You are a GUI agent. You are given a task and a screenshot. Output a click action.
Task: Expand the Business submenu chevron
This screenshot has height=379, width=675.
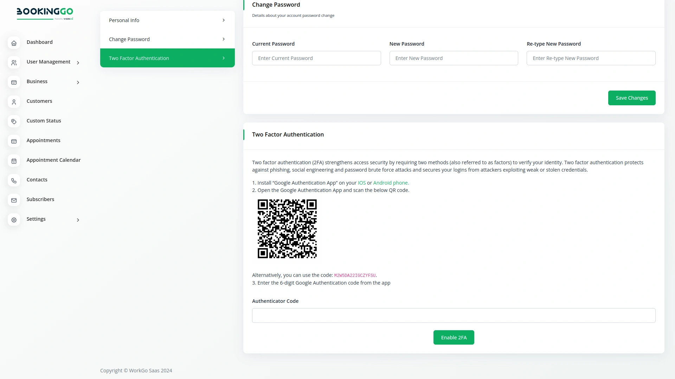[78, 82]
